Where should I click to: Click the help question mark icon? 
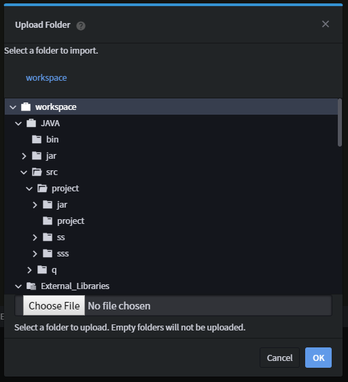[x=81, y=26]
